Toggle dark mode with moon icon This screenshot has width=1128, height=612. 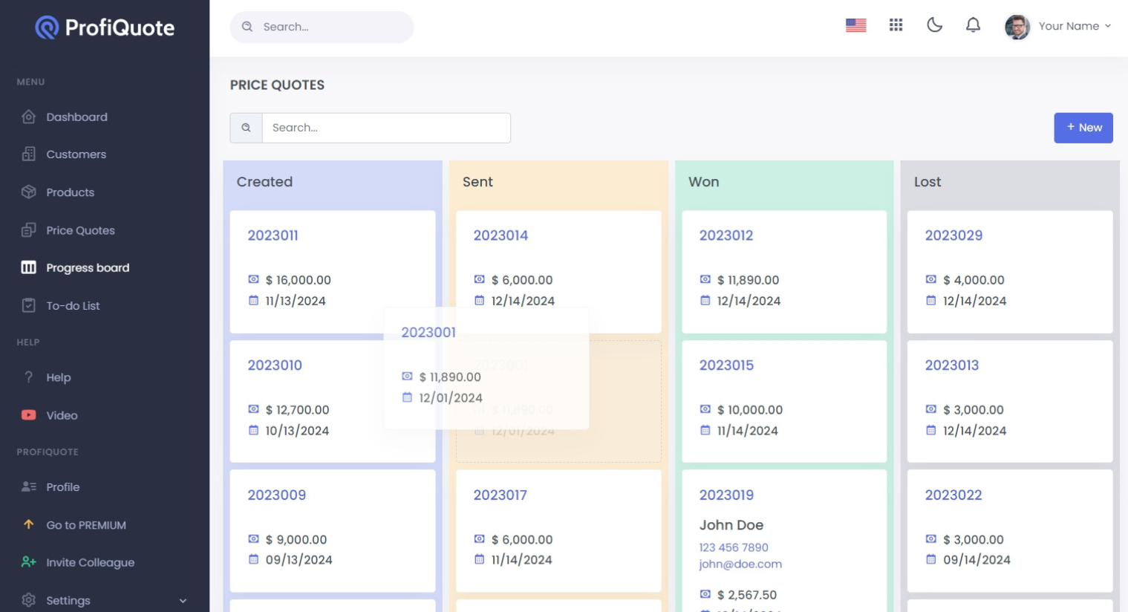pos(934,25)
